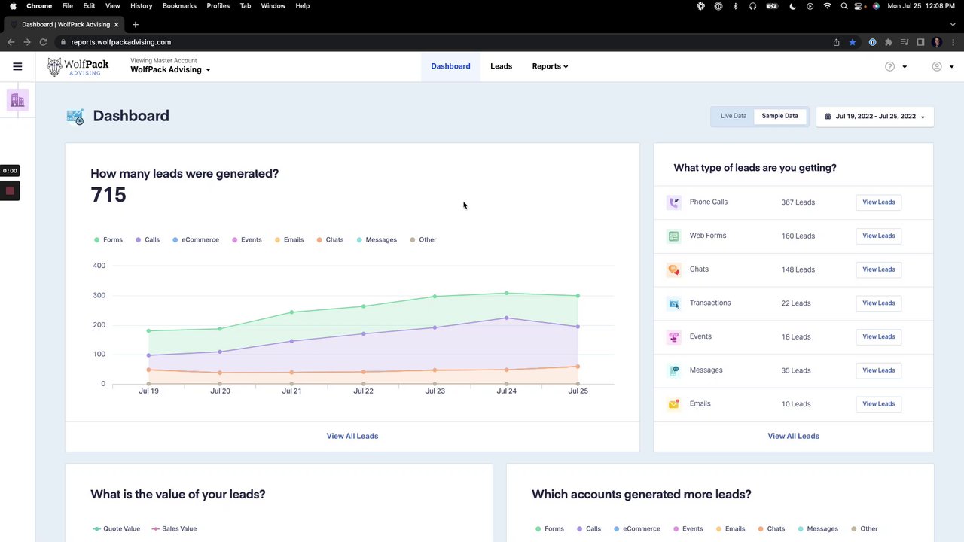Click the purple building icon in sidebar
Image resolution: width=964 pixels, height=542 pixels.
pos(17,100)
